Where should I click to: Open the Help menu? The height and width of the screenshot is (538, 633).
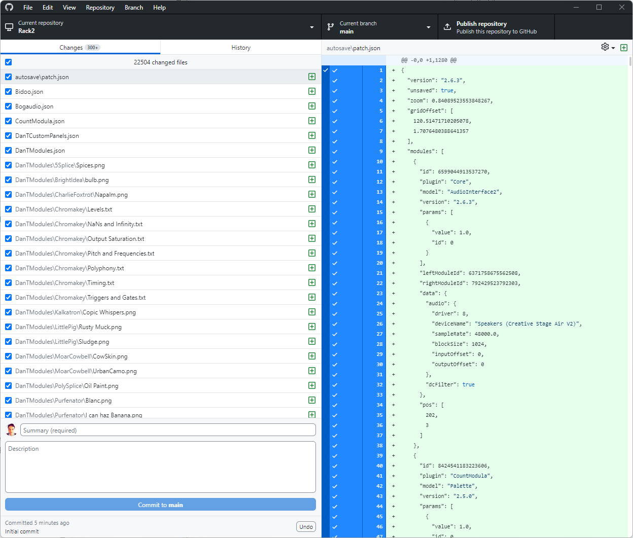pos(159,7)
